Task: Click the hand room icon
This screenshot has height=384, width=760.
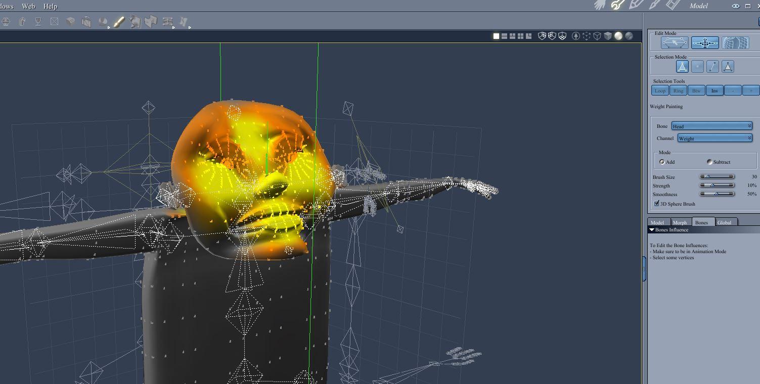Action: (600, 5)
